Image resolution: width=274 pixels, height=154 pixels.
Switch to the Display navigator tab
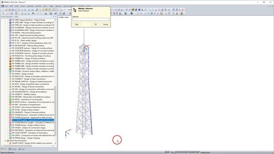(12, 149)
